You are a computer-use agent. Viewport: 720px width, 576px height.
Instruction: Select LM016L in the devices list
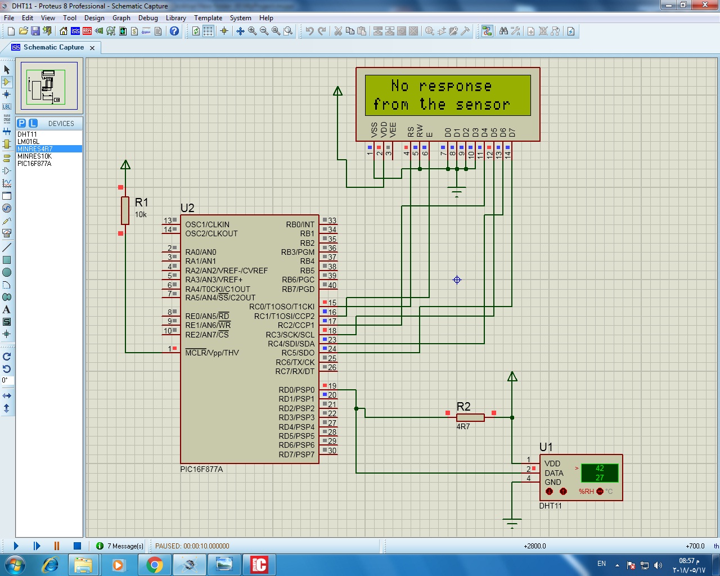tap(49, 141)
